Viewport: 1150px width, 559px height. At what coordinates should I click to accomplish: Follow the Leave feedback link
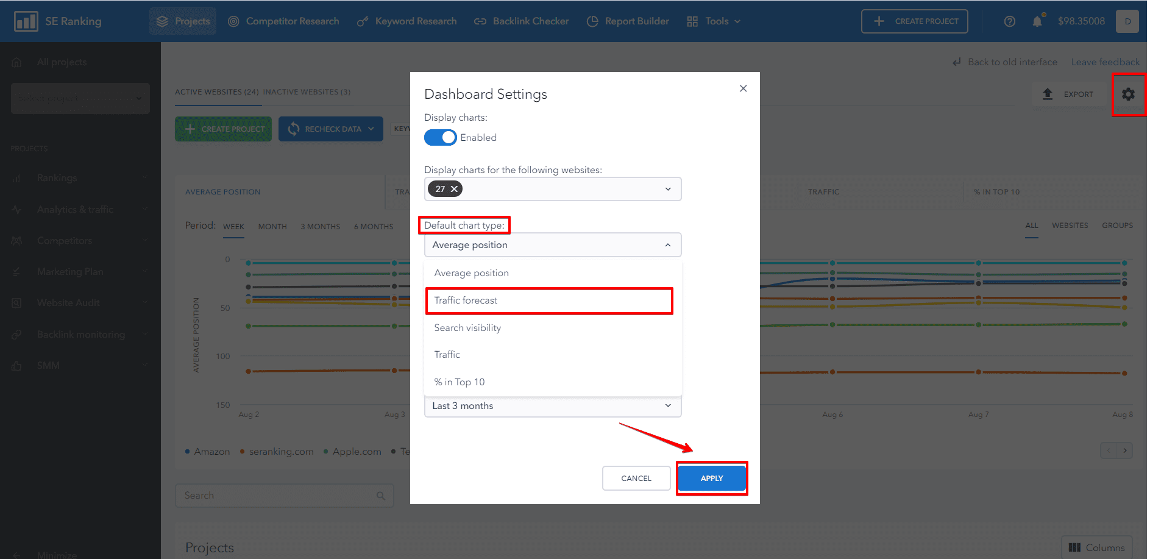(1105, 62)
